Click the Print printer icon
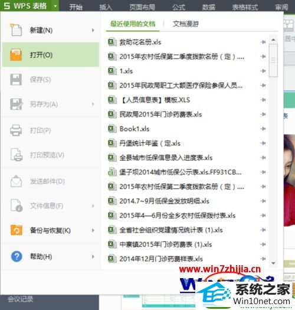The height and width of the screenshot is (310, 295). [x=16, y=130]
